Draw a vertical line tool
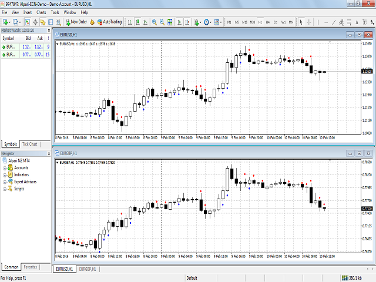Screen dimensions: 376x282 point(318,22)
